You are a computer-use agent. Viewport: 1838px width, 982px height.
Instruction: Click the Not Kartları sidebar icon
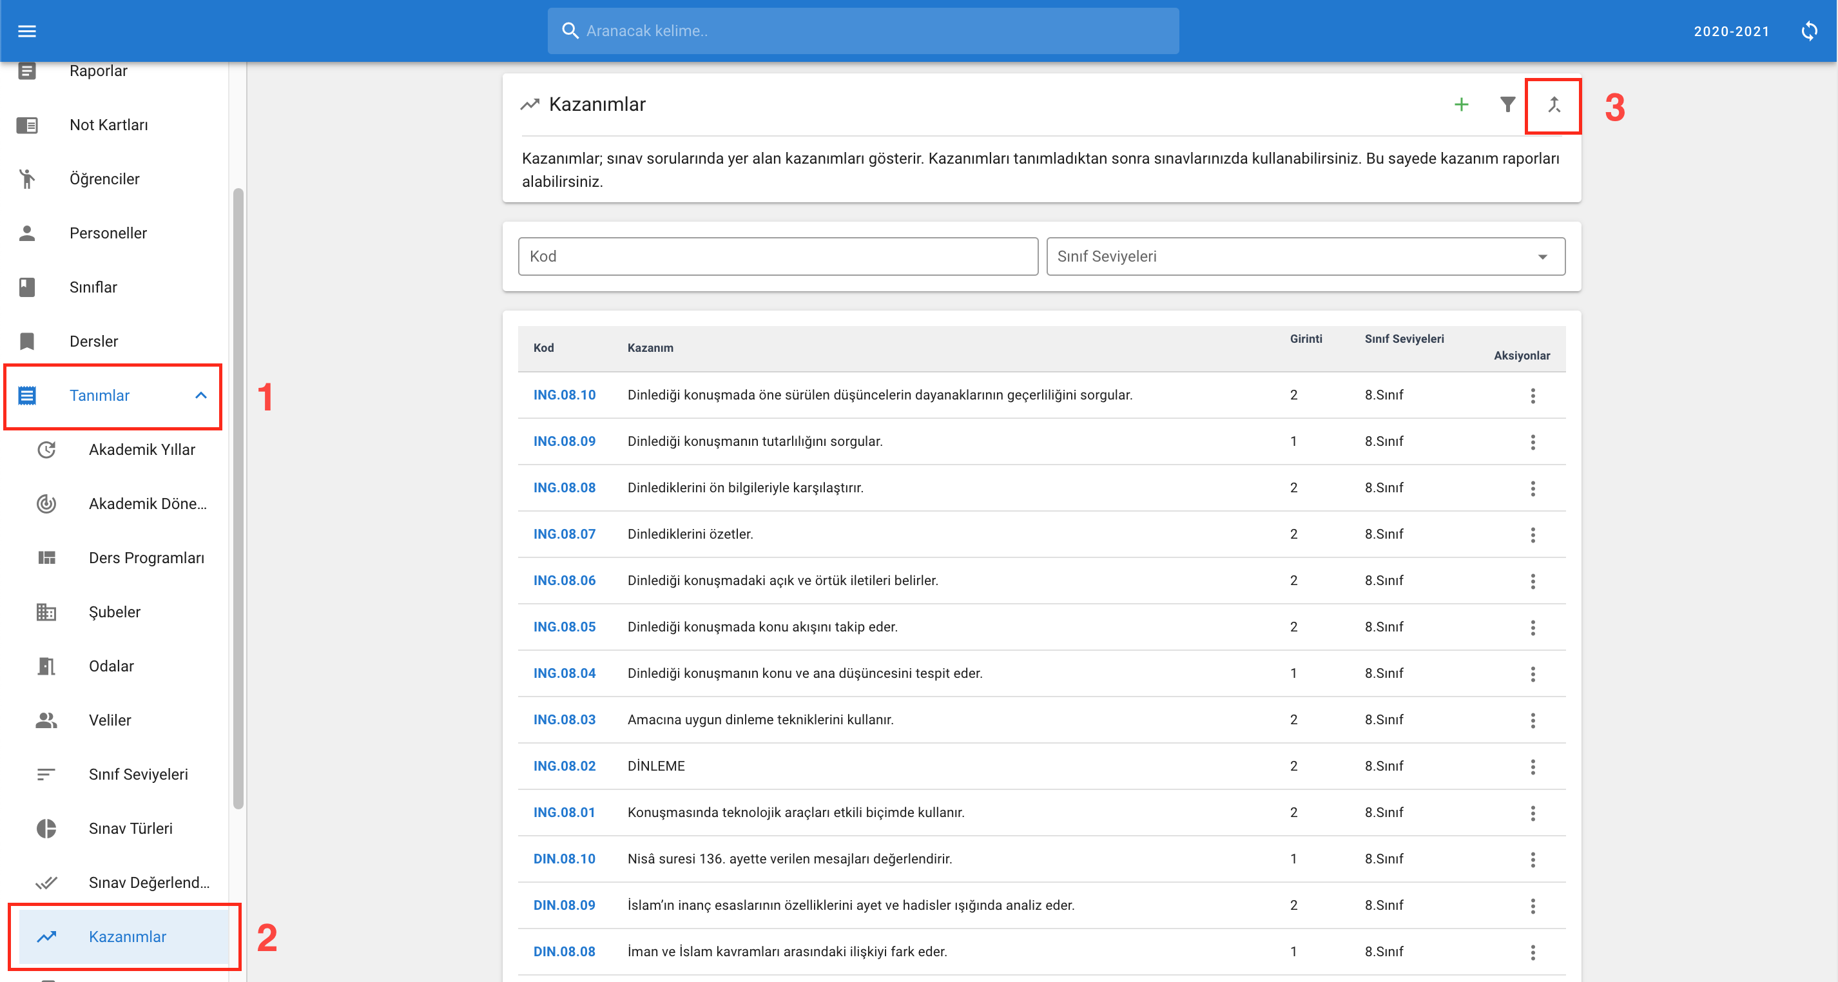[27, 125]
